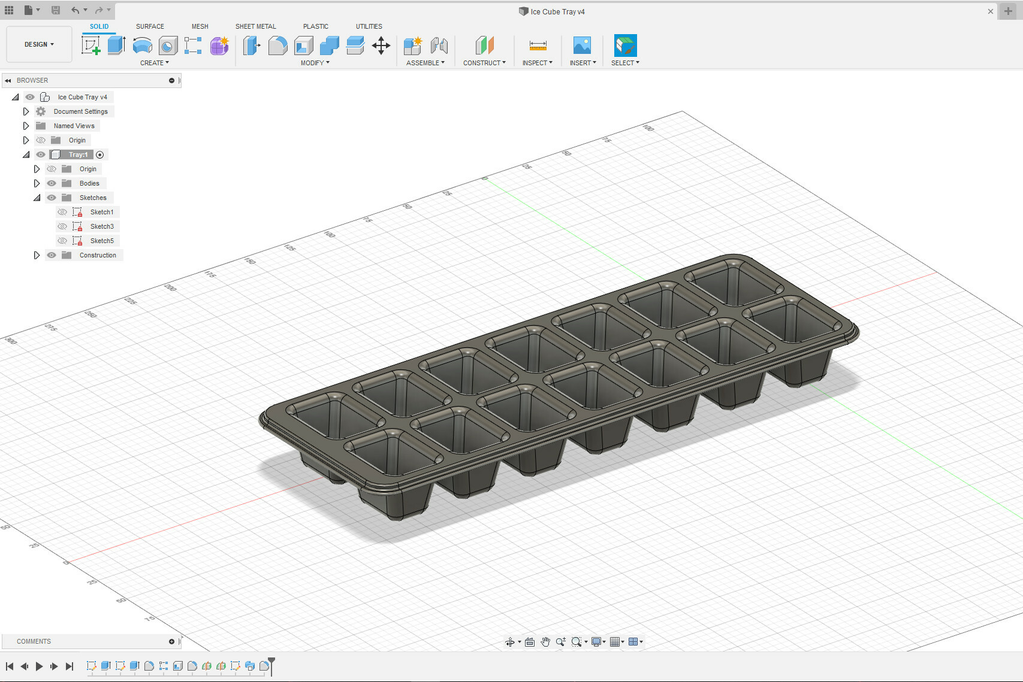This screenshot has width=1023, height=682.
Task: Click the Move/Copy tool icon
Action: (x=381, y=46)
